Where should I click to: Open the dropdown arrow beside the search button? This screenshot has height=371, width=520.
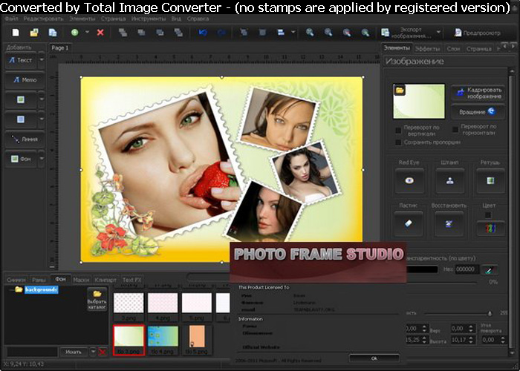click(92, 352)
